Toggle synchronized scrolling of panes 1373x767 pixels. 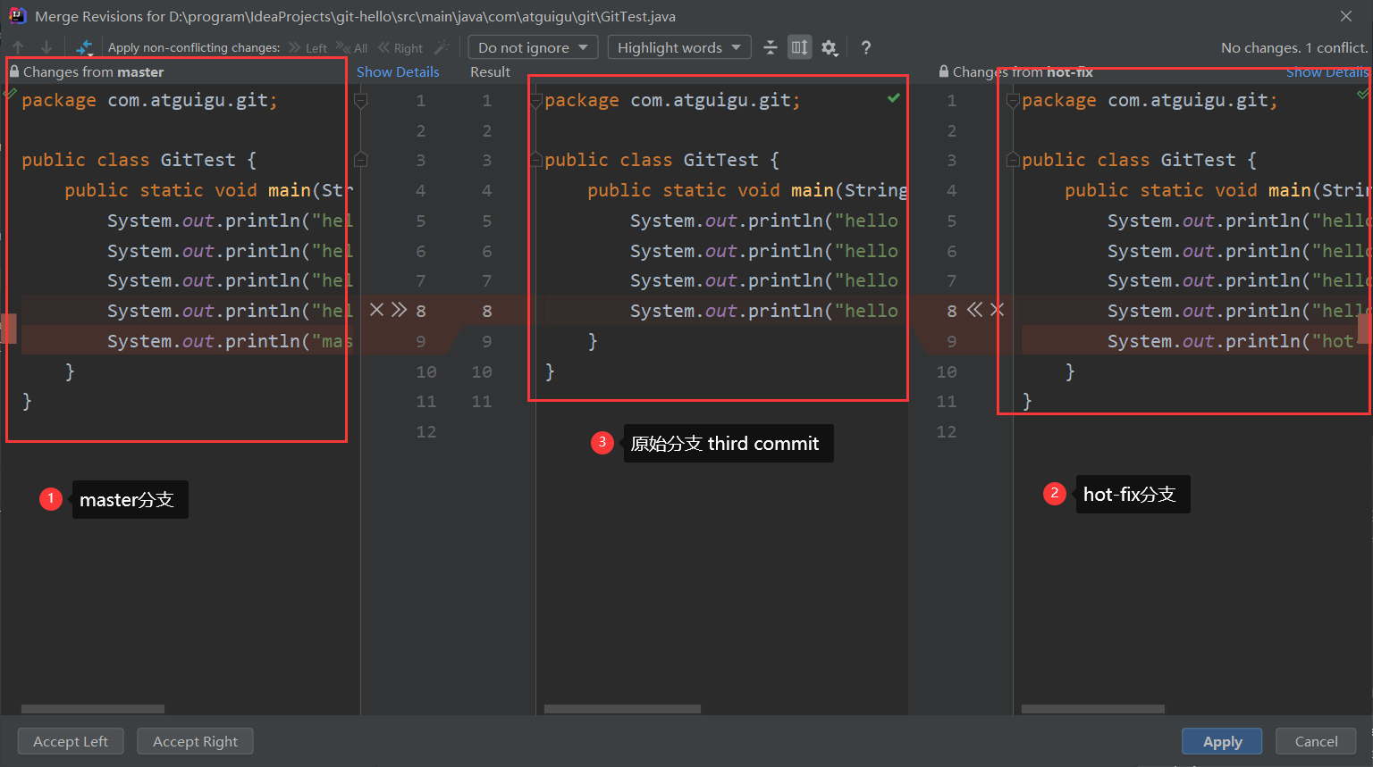click(x=800, y=47)
